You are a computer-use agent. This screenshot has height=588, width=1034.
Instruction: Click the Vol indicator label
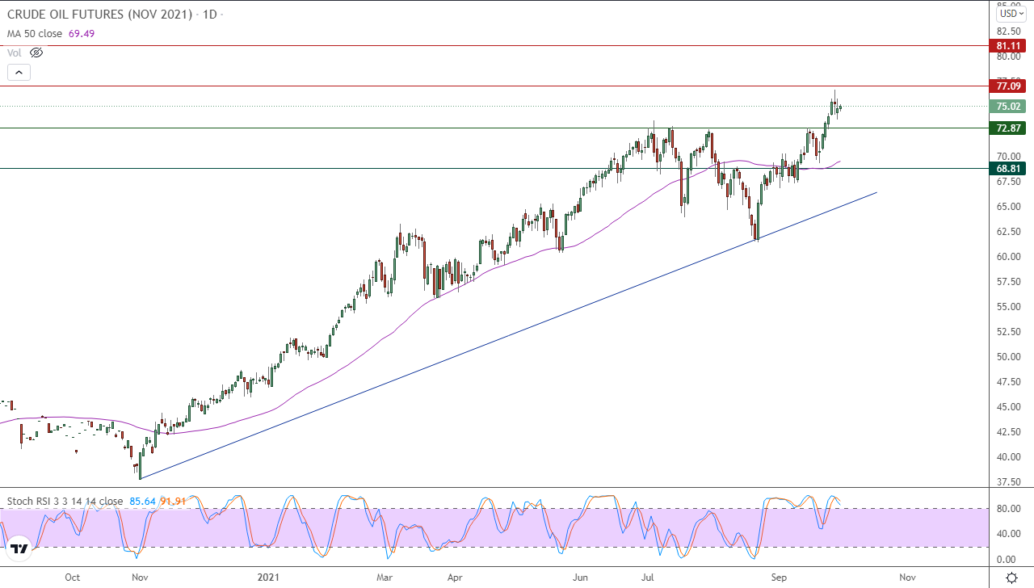coord(15,52)
